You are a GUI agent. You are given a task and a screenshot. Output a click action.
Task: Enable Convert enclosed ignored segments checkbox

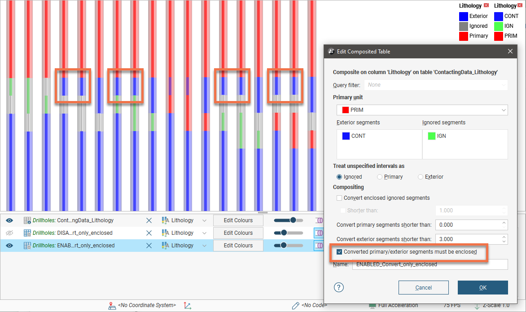click(x=339, y=198)
